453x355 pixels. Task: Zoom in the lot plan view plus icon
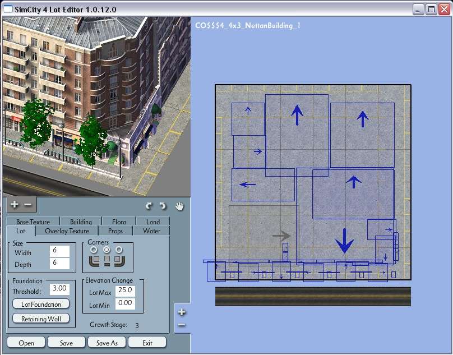(182, 312)
